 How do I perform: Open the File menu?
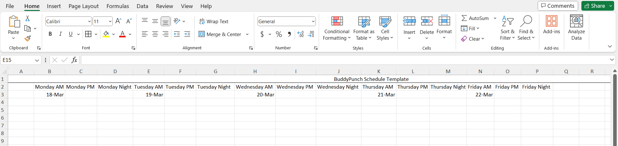pyautogui.click(x=10, y=6)
